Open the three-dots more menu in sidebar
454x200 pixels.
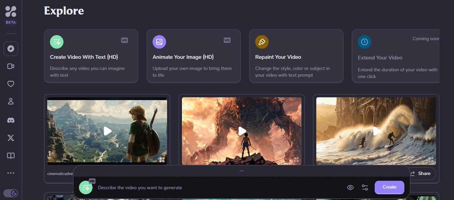point(11,173)
